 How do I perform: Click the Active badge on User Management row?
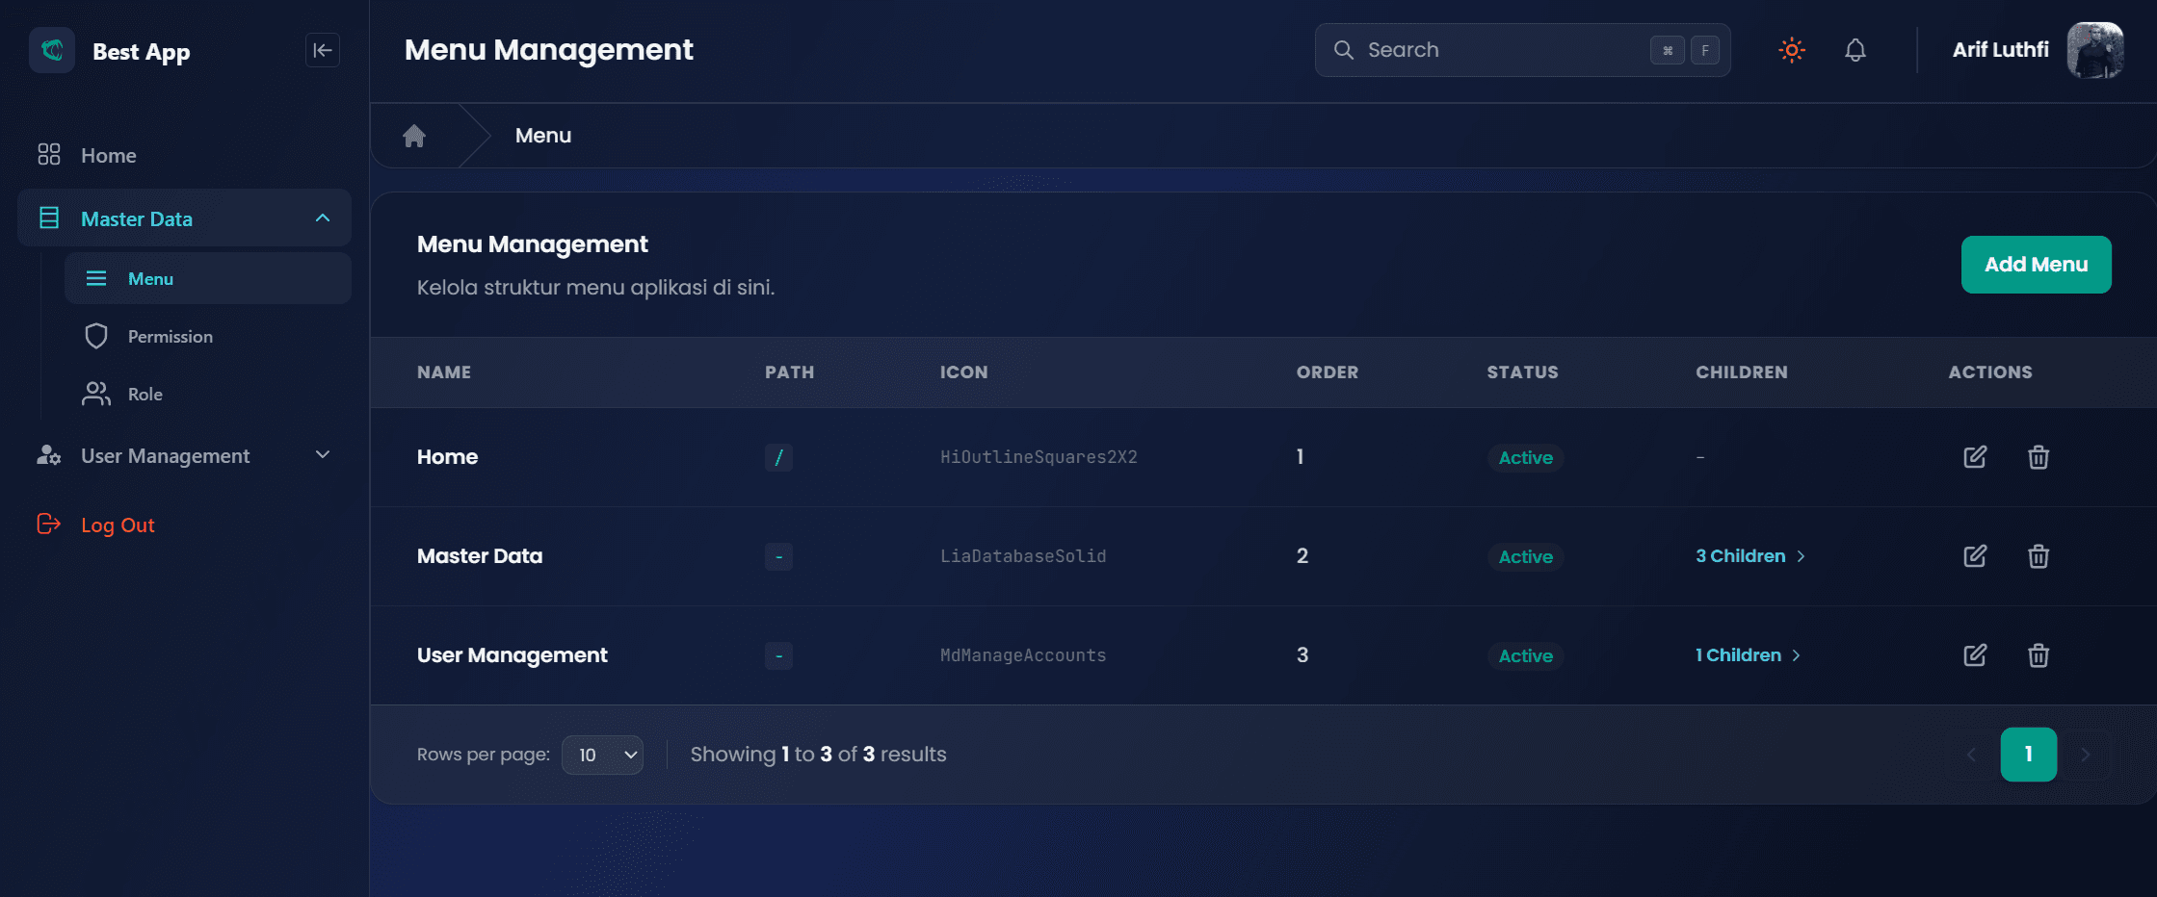tap(1525, 655)
